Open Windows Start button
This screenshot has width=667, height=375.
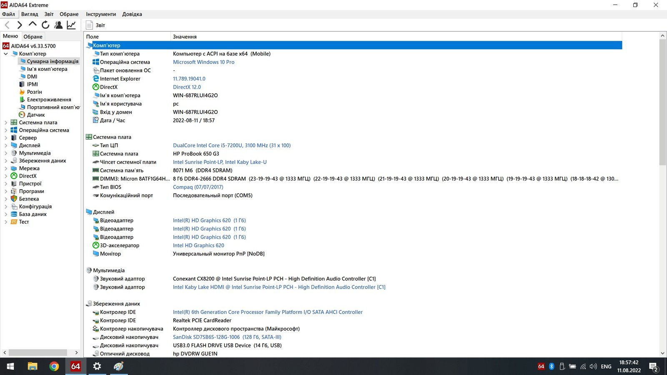coord(10,366)
